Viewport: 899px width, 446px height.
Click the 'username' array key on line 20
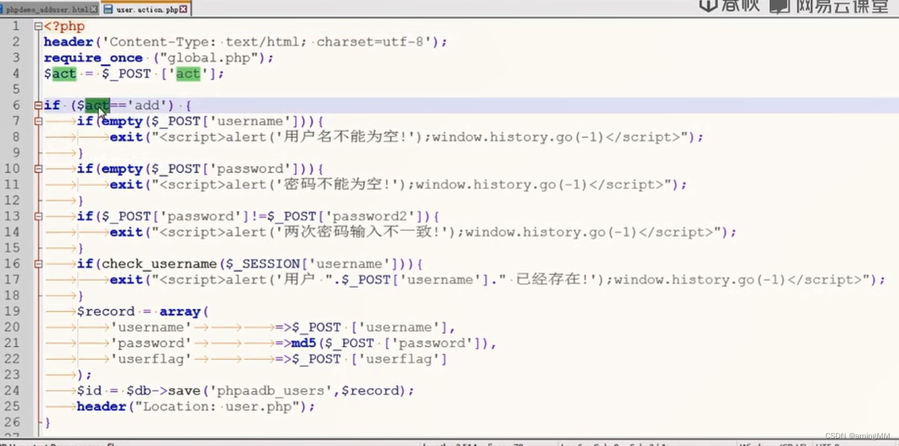point(151,327)
